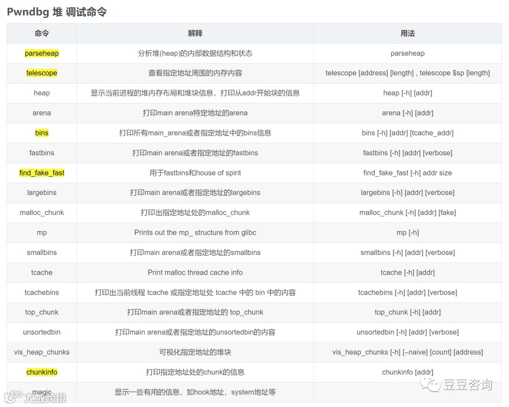Click explanation '显示一些有用的信息，如hook地址，system地址等'
The height and width of the screenshot is (407, 509).
click(x=195, y=392)
